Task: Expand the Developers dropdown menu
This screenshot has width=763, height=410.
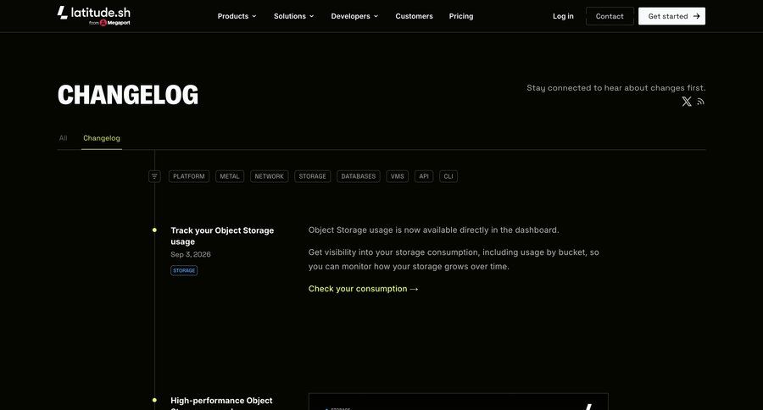Action: [354, 16]
